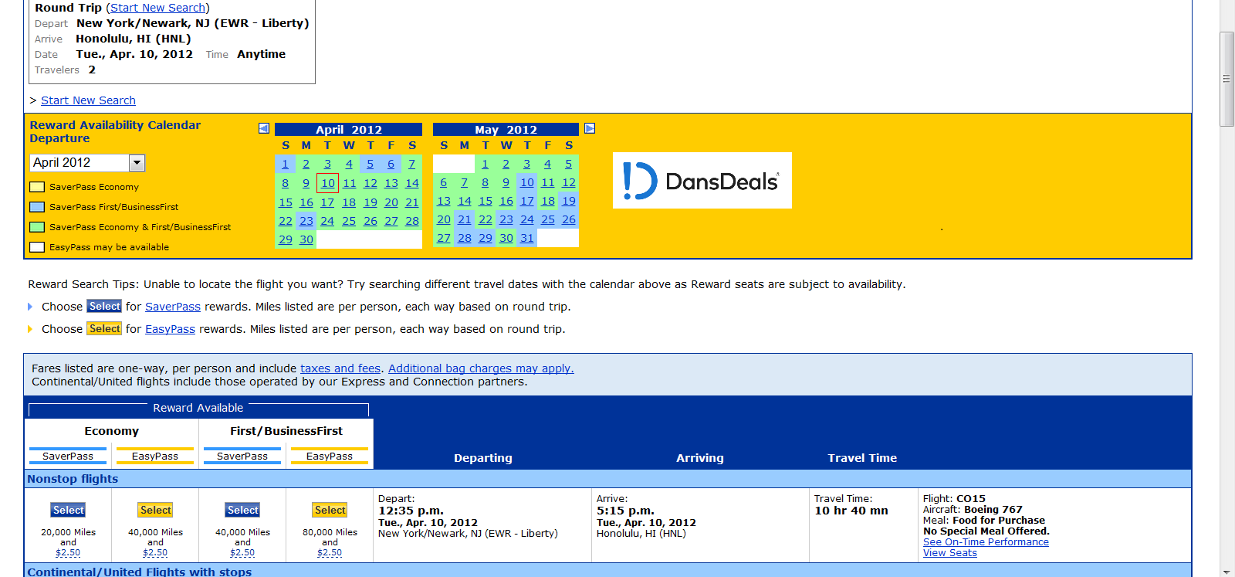The width and height of the screenshot is (1235, 577).
Task: Select the 40,000 Miles First SaverPass fare
Action: 243,511
